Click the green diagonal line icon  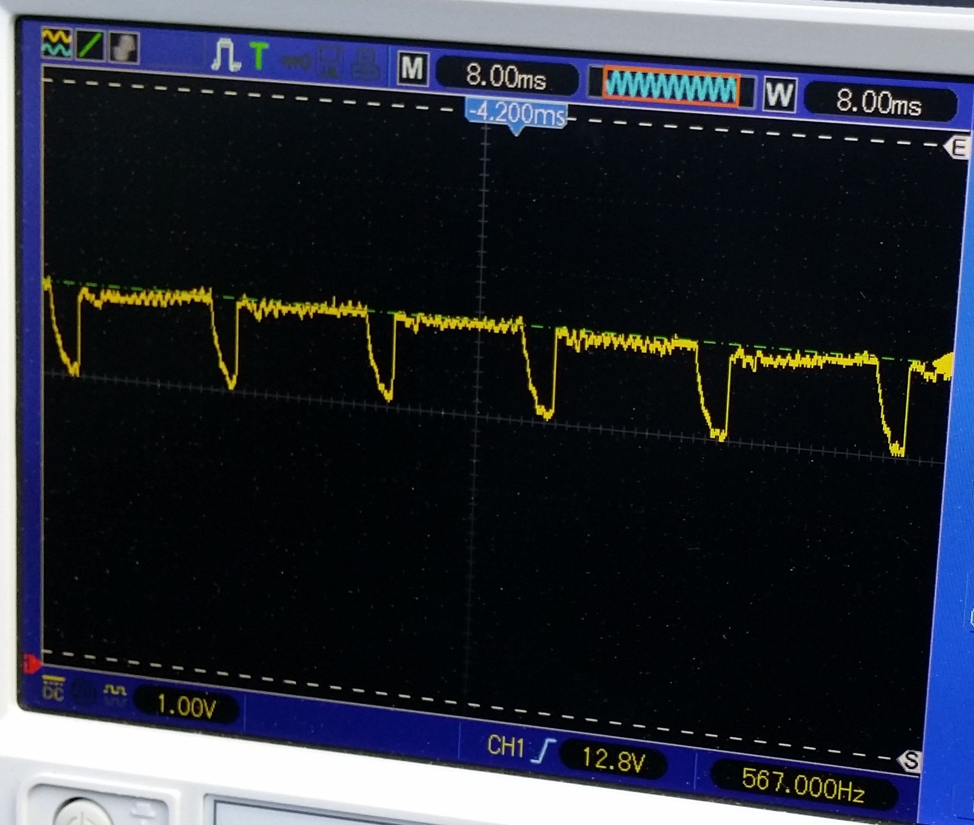click(x=90, y=46)
